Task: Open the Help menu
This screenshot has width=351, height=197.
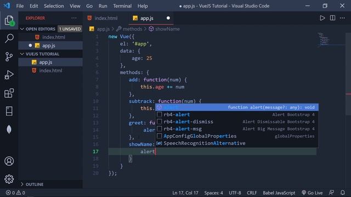Action: click(x=143, y=6)
